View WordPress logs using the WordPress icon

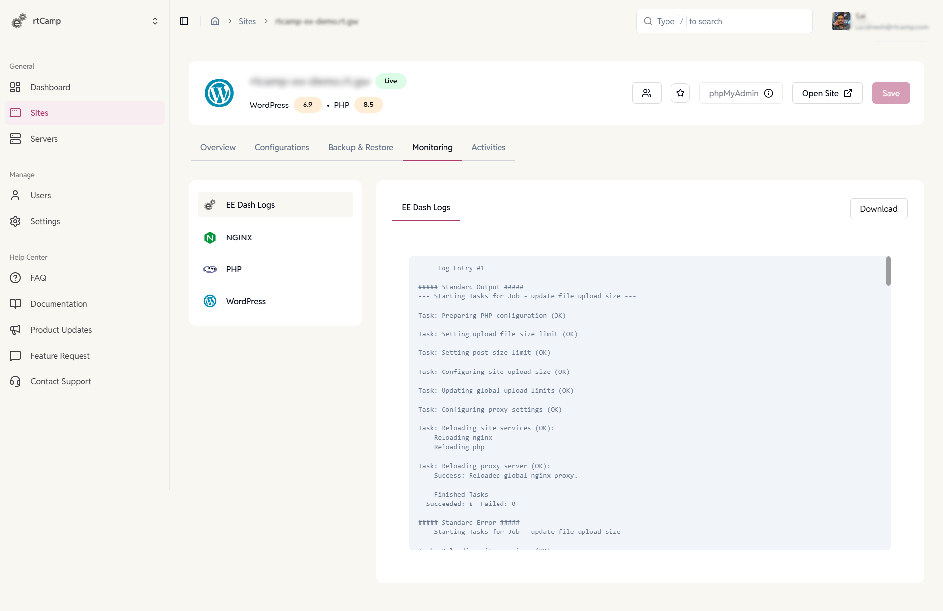tap(210, 301)
